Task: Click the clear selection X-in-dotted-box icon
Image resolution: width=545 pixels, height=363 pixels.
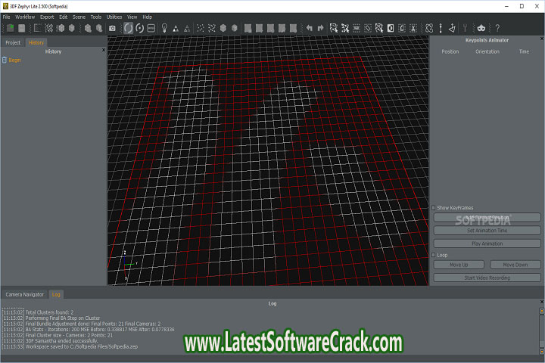Action: coord(413,28)
